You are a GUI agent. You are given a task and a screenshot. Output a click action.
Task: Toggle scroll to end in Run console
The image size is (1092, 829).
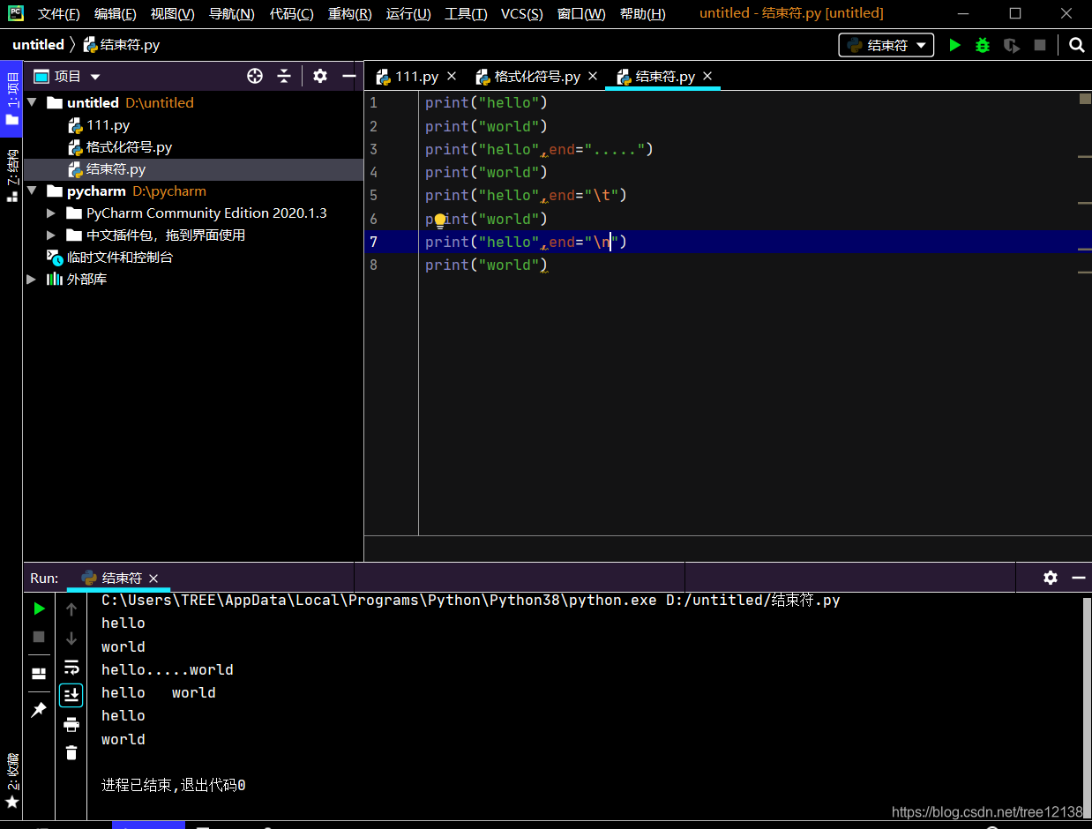pos(71,695)
